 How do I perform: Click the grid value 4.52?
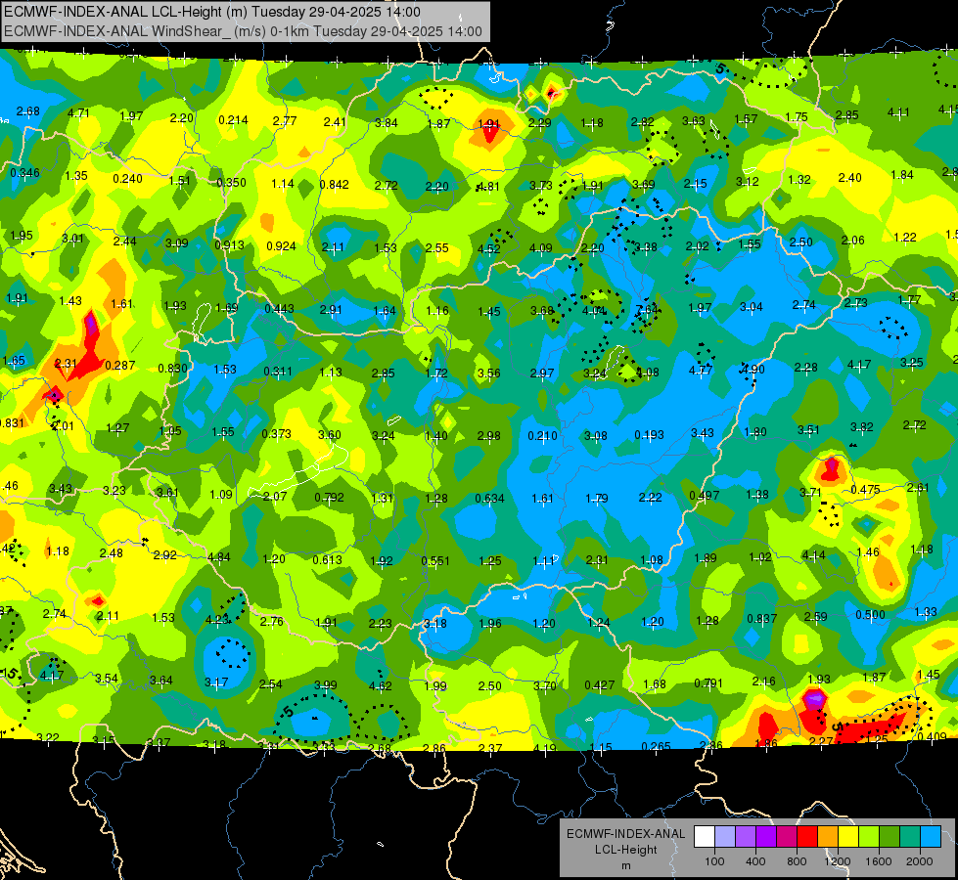[x=488, y=248]
